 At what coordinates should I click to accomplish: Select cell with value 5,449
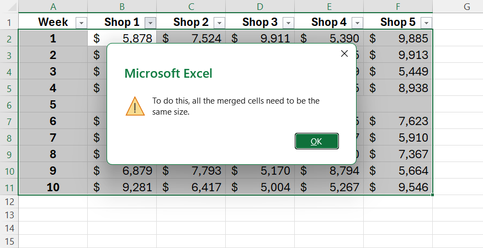point(398,72)
